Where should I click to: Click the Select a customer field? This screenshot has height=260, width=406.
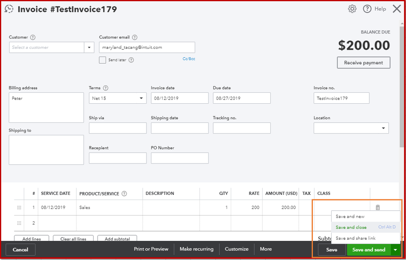coord(47,47)
